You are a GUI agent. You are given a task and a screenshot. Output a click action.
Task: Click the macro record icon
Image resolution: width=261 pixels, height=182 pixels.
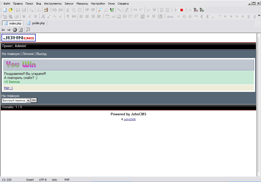point(196,10)
